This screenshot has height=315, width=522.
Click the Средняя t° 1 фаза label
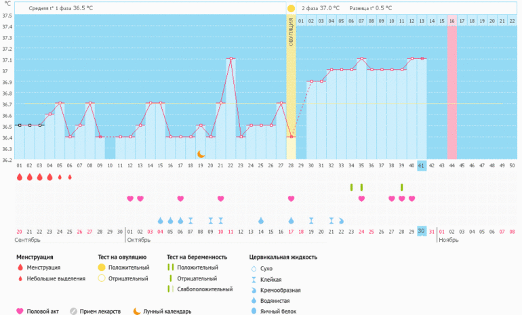tap(61, 8)
